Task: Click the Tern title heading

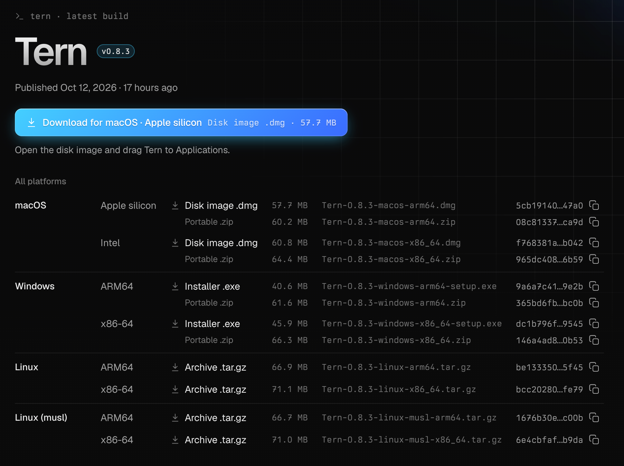Action: coord(51,52)
